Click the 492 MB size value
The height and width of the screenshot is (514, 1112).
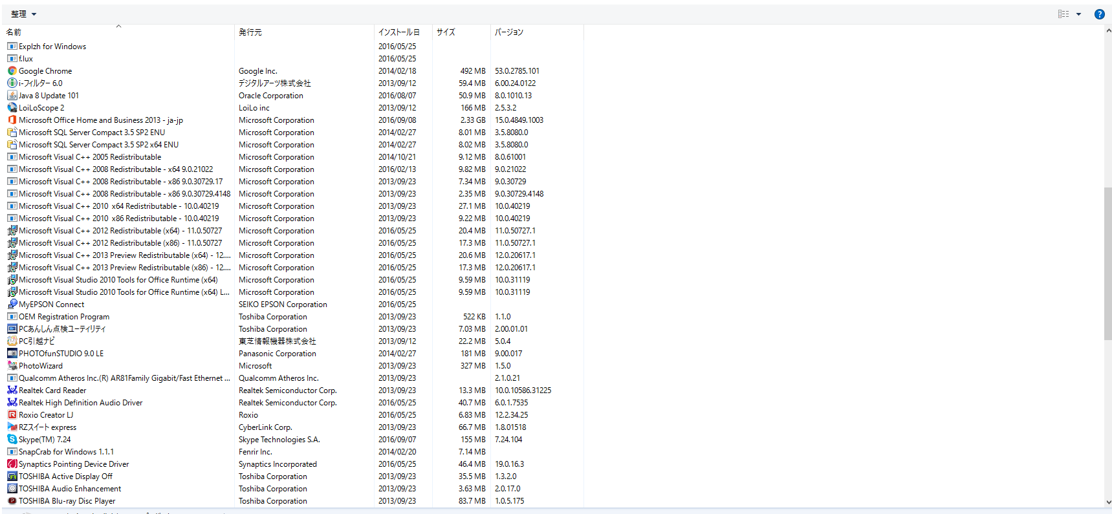(473, 71)
